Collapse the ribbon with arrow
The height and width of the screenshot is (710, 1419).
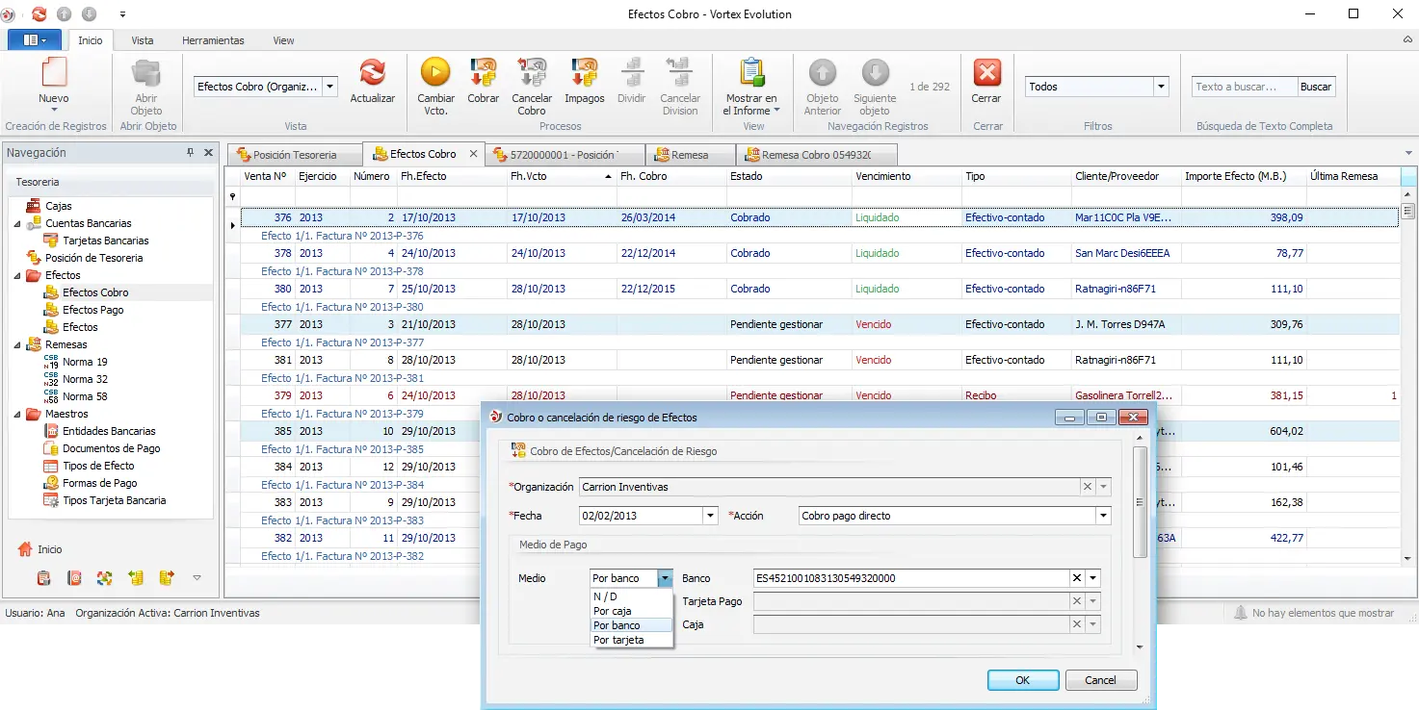coord(1408,40)
